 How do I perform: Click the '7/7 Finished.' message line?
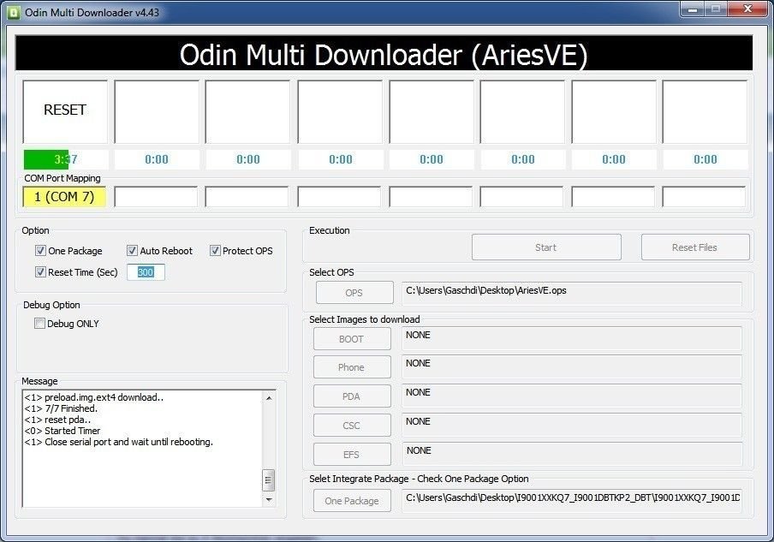[61, 408]
